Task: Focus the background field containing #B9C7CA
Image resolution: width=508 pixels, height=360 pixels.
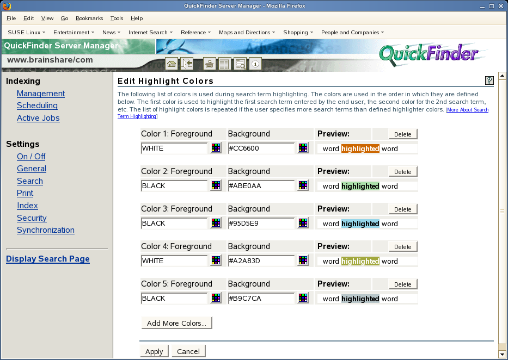Action: click(261, 298)
